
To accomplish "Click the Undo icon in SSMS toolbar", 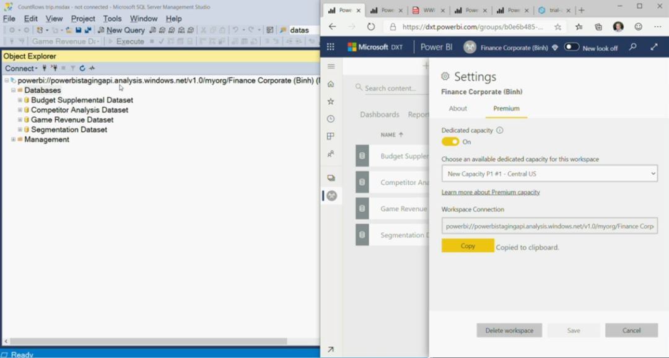I will point(235,30).
